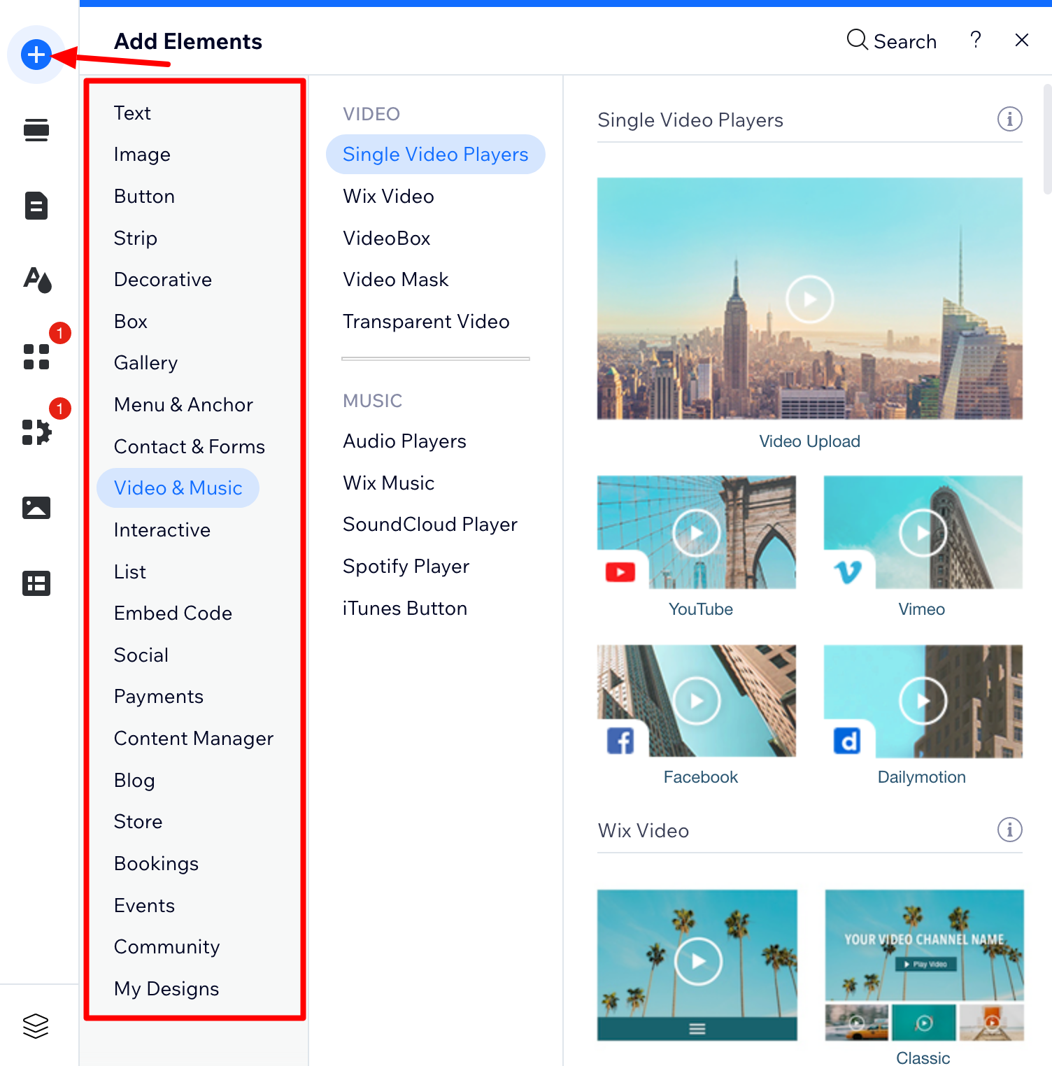This screenshot has width=1052, height=1066.
Task: Open the Site Design panel icon
Action: coord(36,280)
